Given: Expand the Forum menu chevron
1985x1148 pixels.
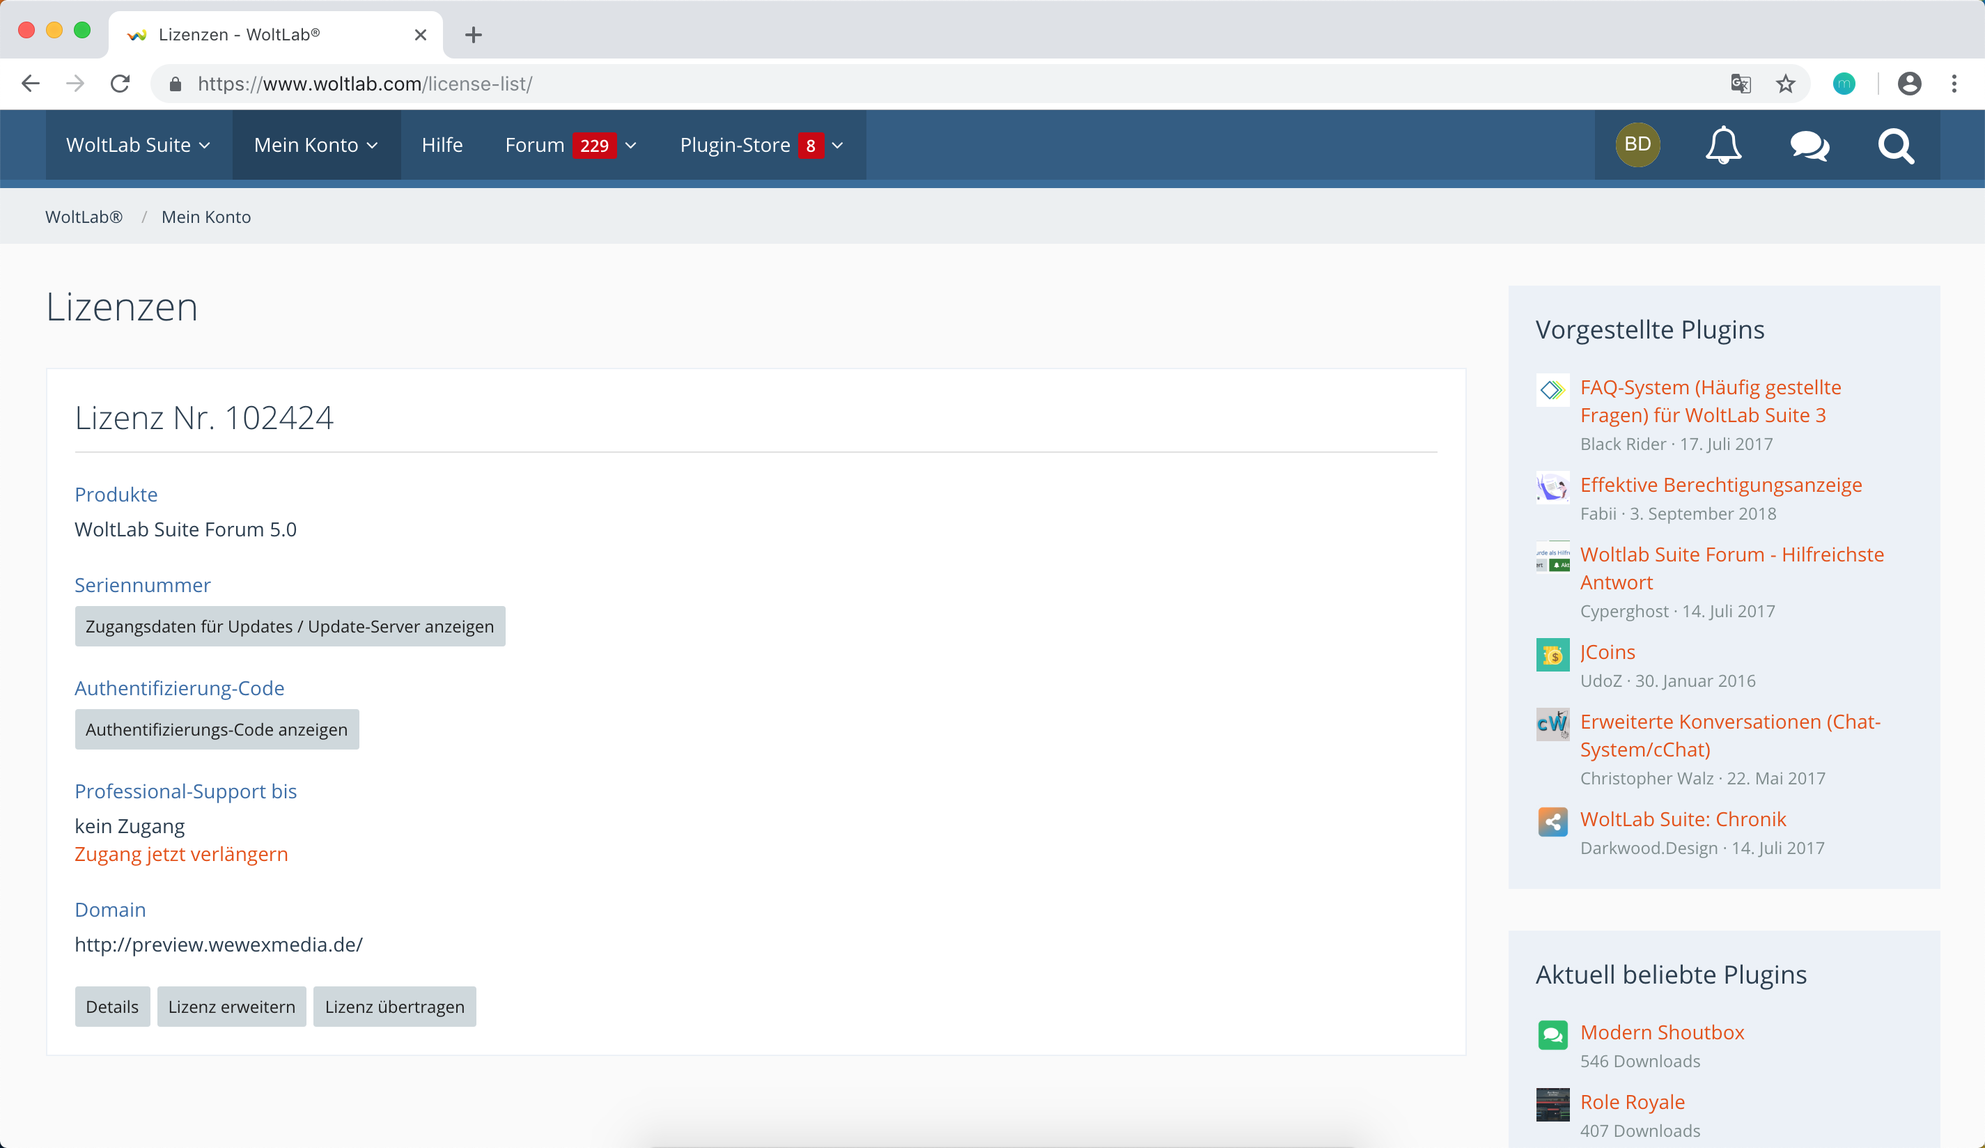Looking at the screenshot, I should pyautogui.click(x=631, y=145).
